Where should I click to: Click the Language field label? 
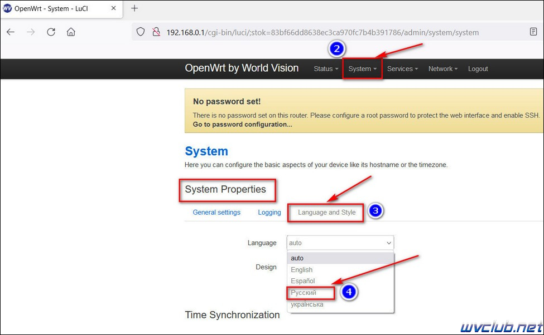(262, 243)
